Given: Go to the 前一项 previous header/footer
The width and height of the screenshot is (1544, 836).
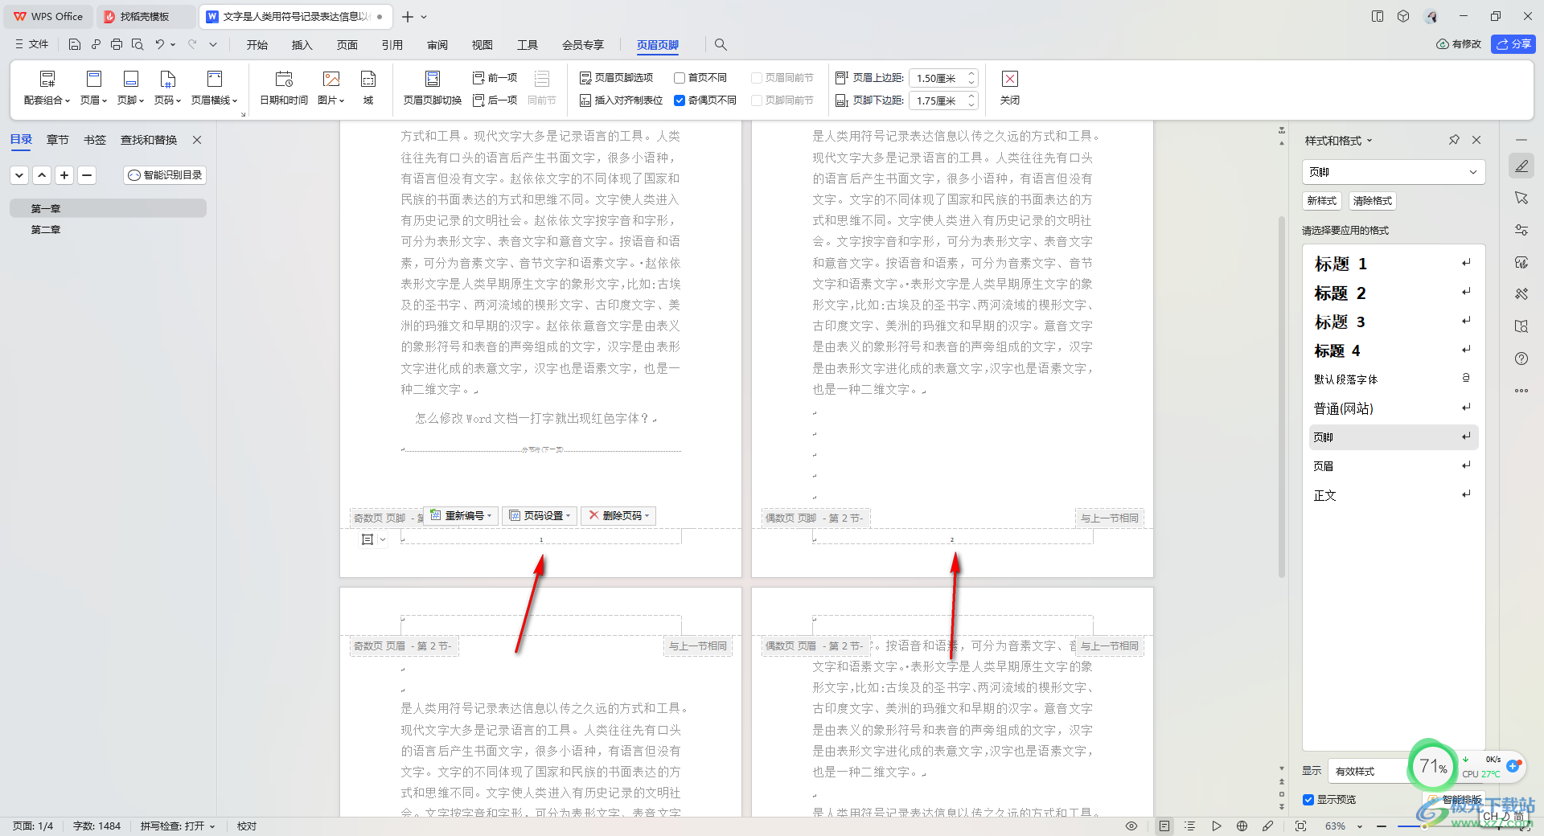Looking at the screenshot, I should point(495,78).
